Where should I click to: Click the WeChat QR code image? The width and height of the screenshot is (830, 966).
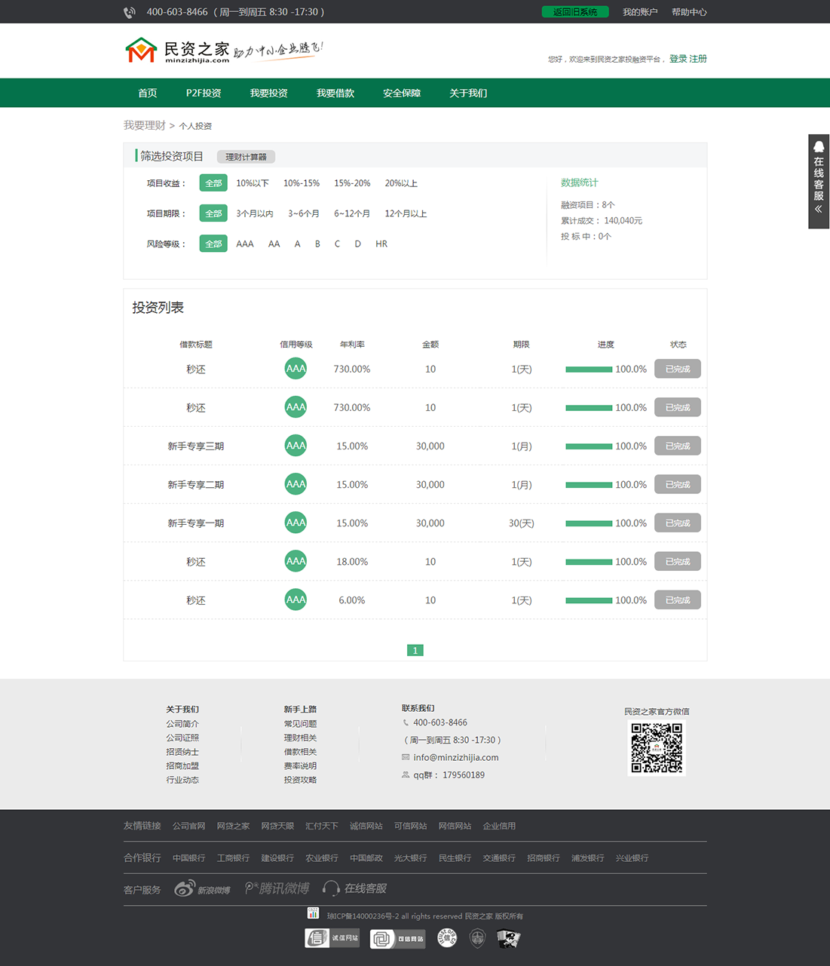[657, 748]
